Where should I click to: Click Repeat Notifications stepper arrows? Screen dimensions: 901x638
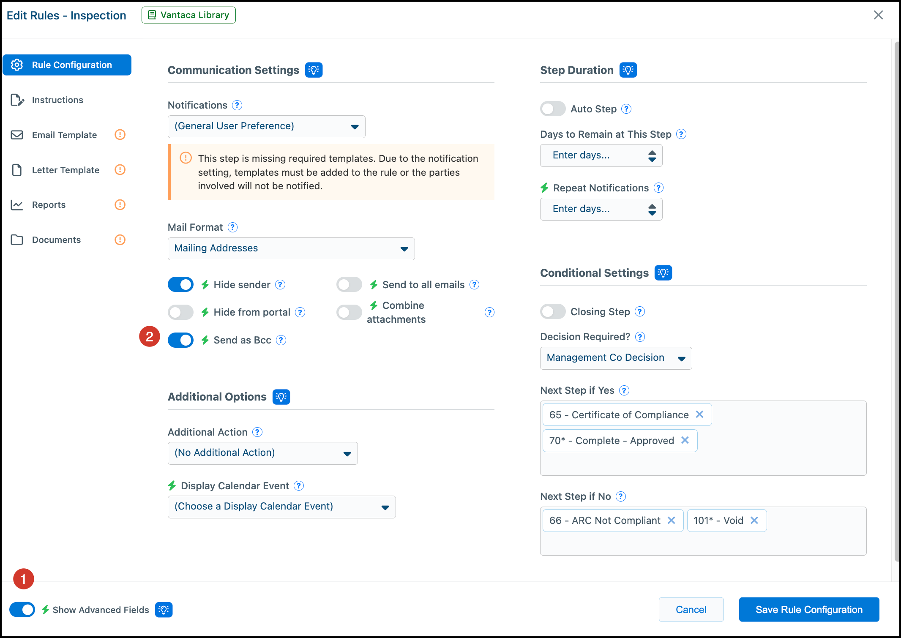[652, 210]
